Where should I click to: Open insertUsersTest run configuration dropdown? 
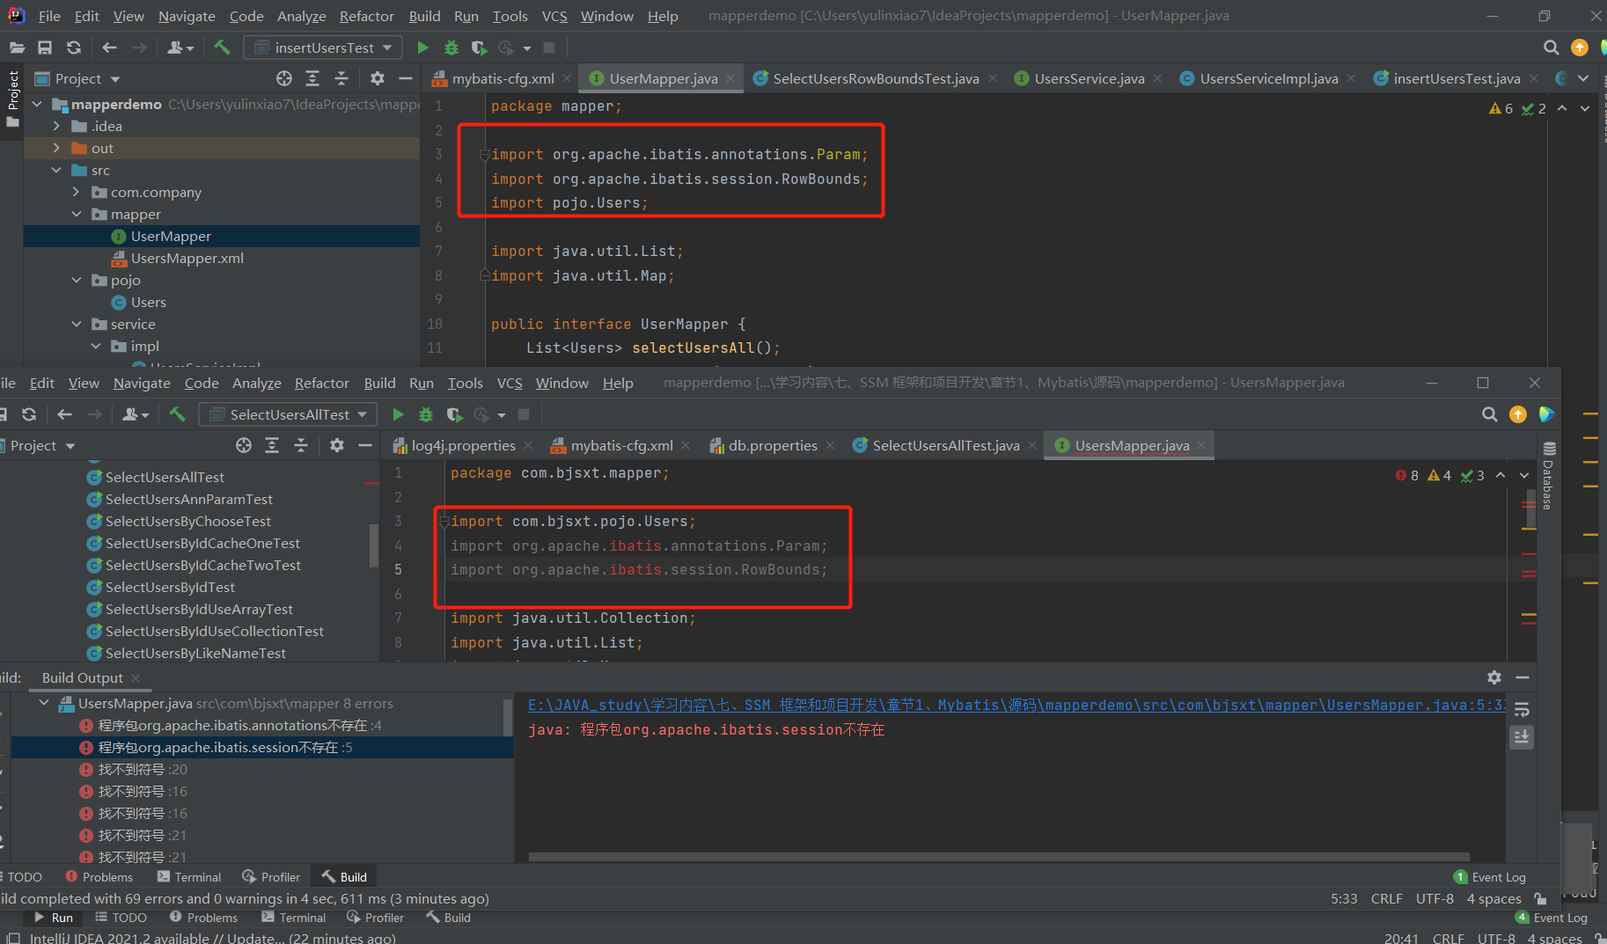(x=323, y=48)
